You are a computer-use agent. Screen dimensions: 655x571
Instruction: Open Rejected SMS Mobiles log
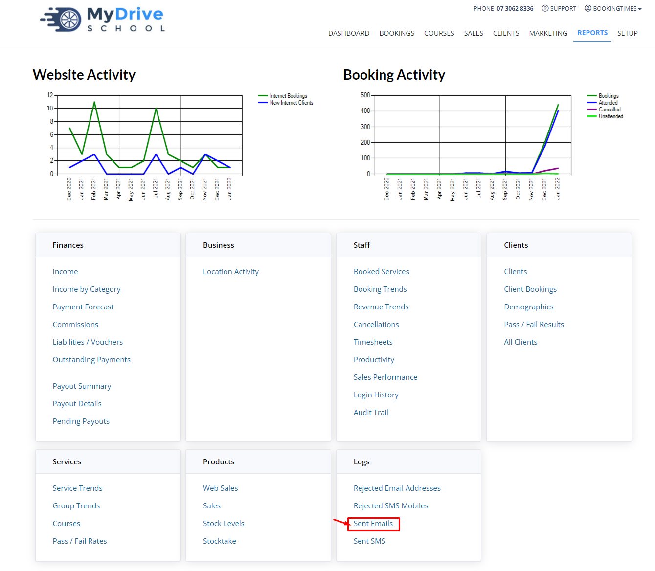coord(391,505)
